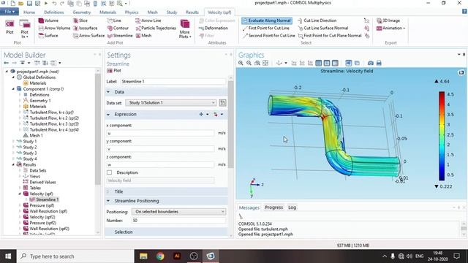The image size is (468, 263).
Task: Click the velocity color legend bar
Action: (x=442, y=136)
